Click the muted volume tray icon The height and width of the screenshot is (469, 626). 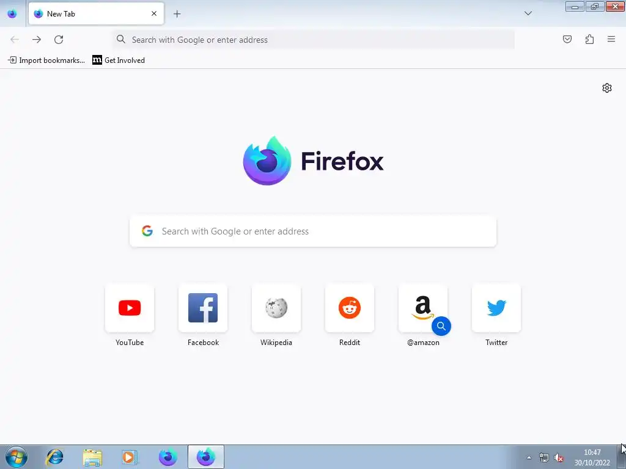[559, 458]
